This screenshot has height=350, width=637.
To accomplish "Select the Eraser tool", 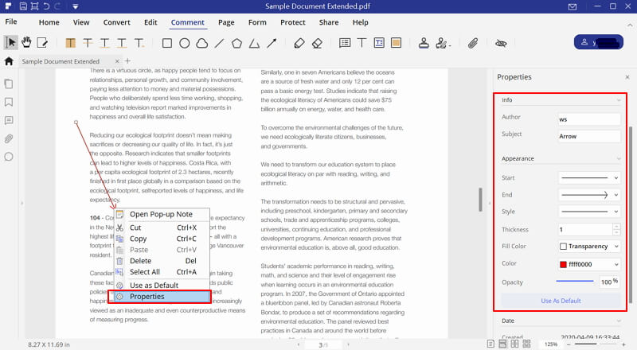I will click(317, 43).
